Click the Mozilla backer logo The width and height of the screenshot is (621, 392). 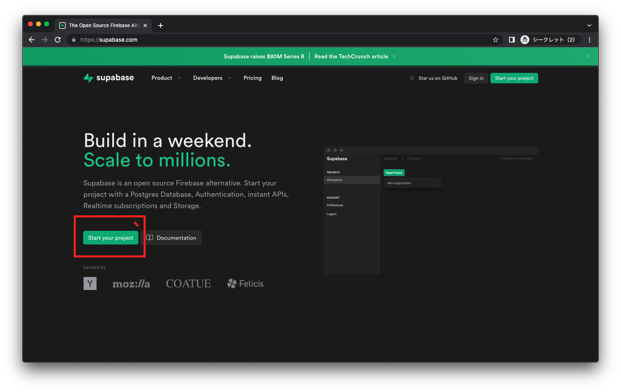pyautogui.click(x=131, y=284)
